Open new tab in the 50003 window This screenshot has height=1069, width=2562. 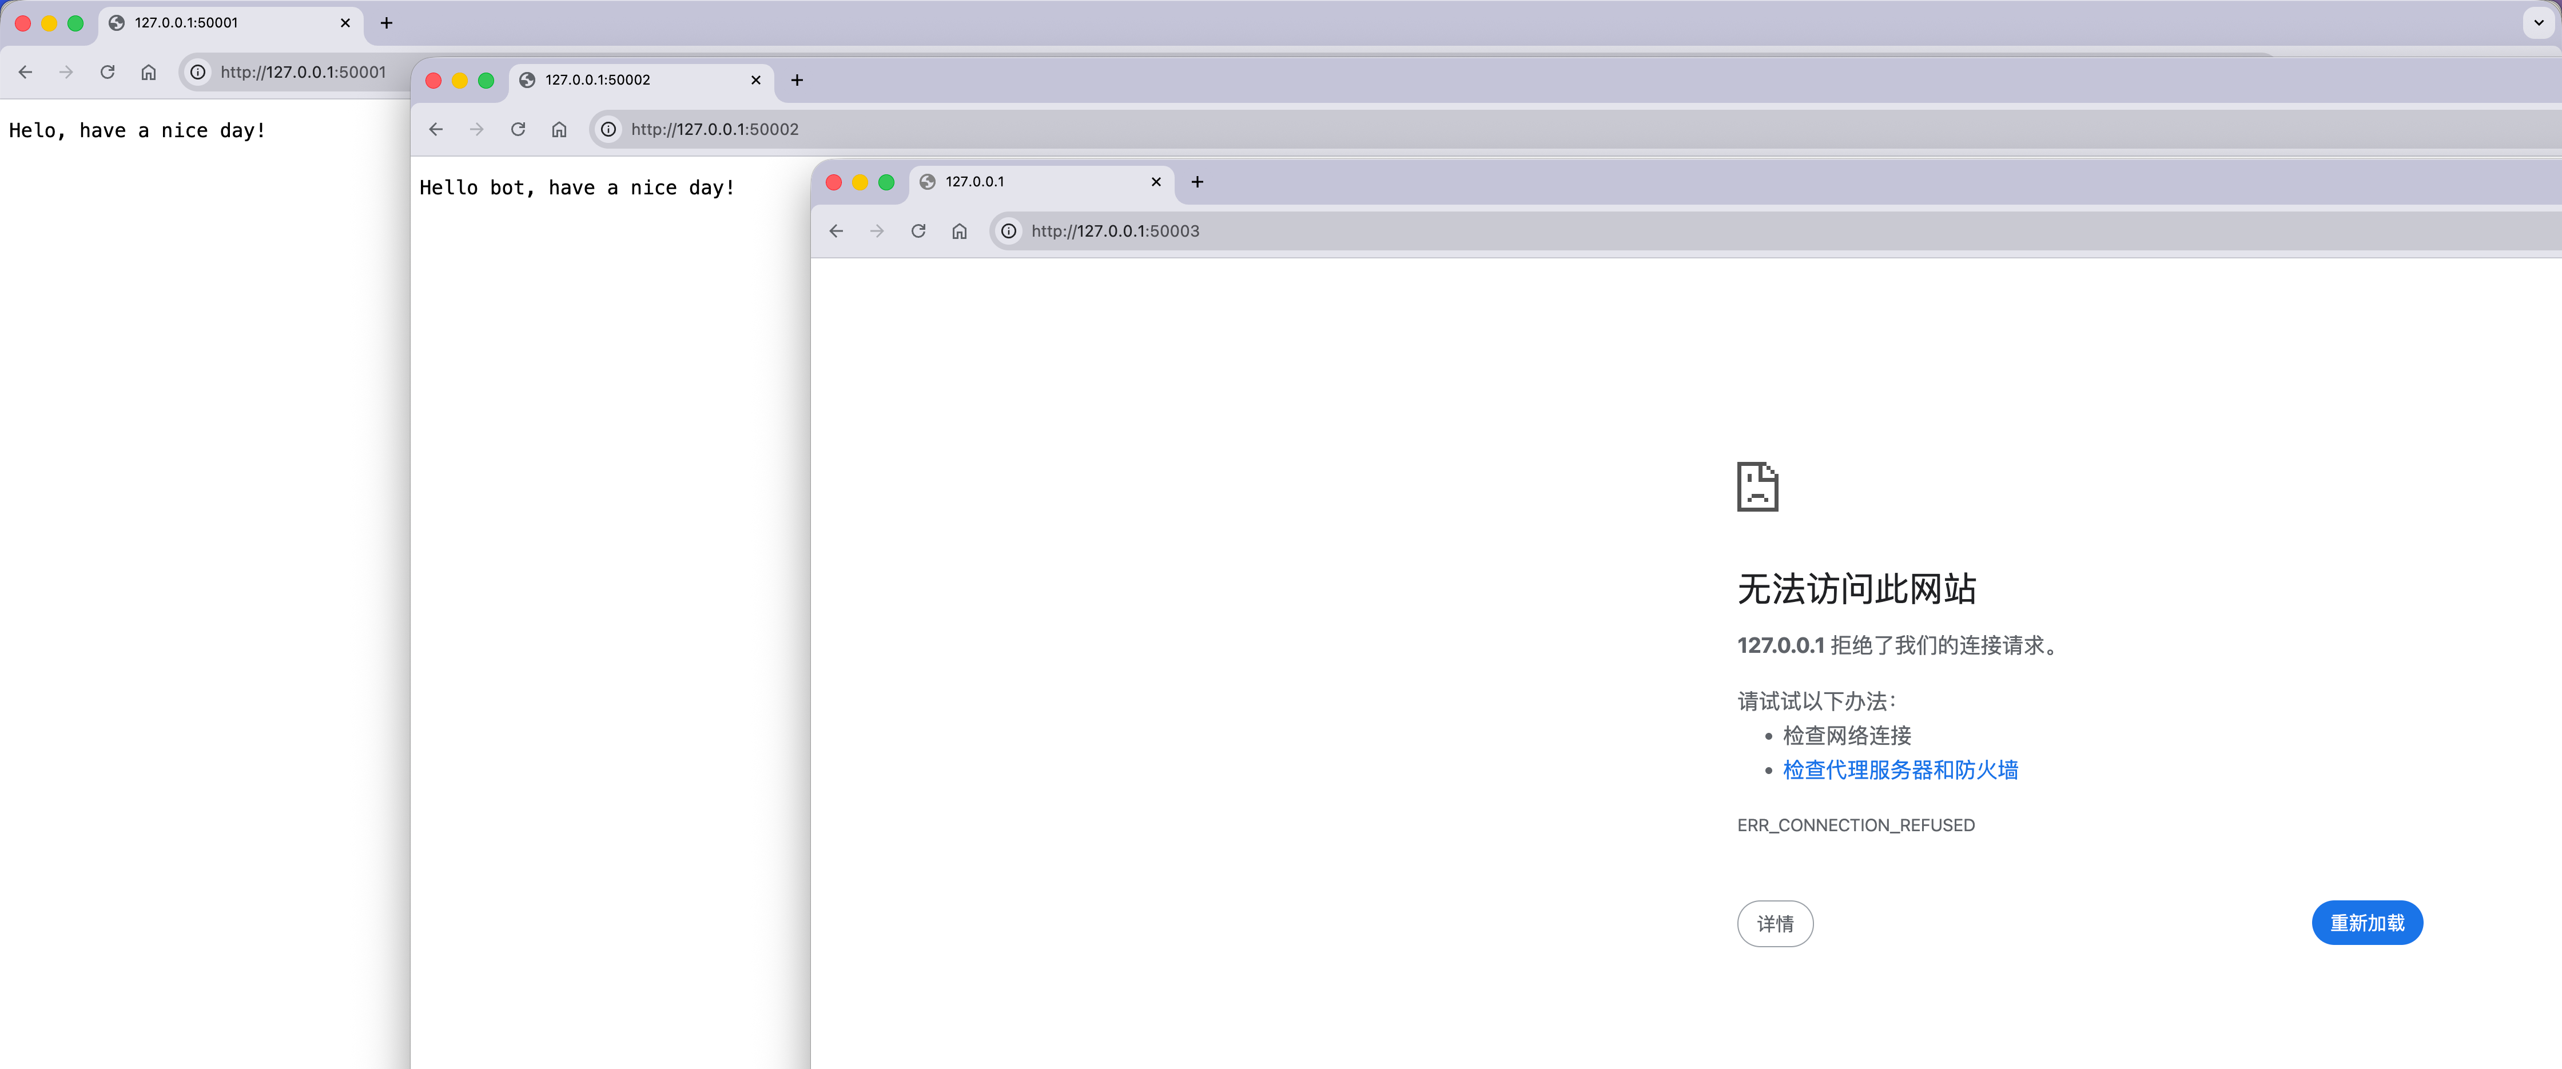1198,182
